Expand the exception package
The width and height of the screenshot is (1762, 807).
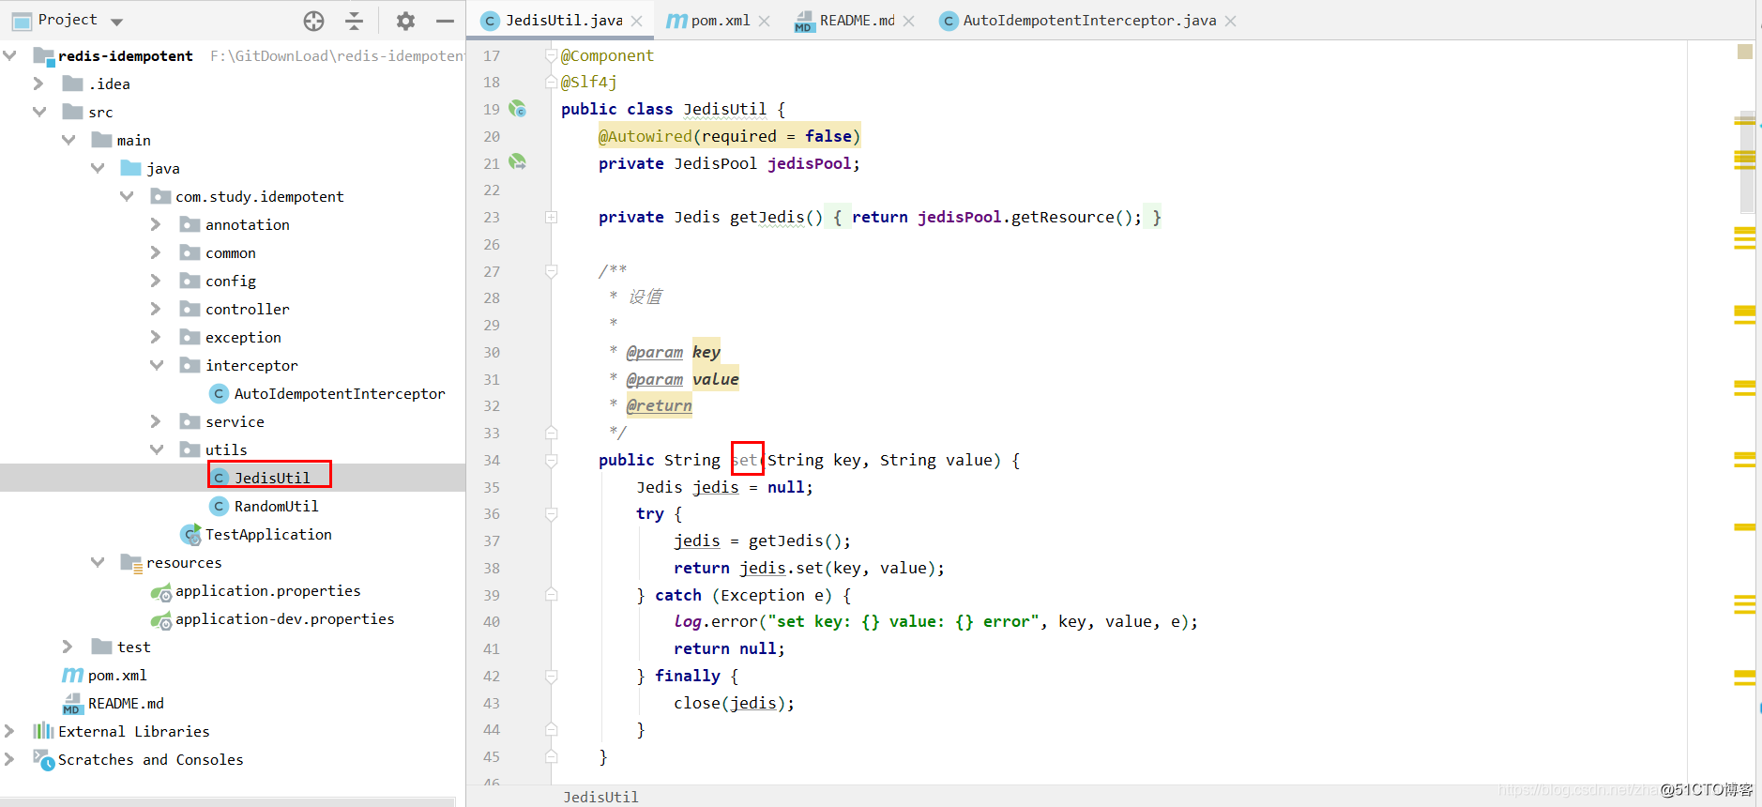tap(156, 337)
